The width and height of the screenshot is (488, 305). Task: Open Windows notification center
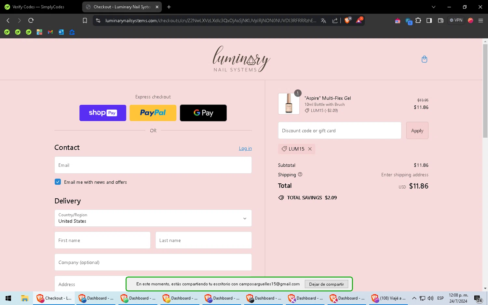coord(478,298)
